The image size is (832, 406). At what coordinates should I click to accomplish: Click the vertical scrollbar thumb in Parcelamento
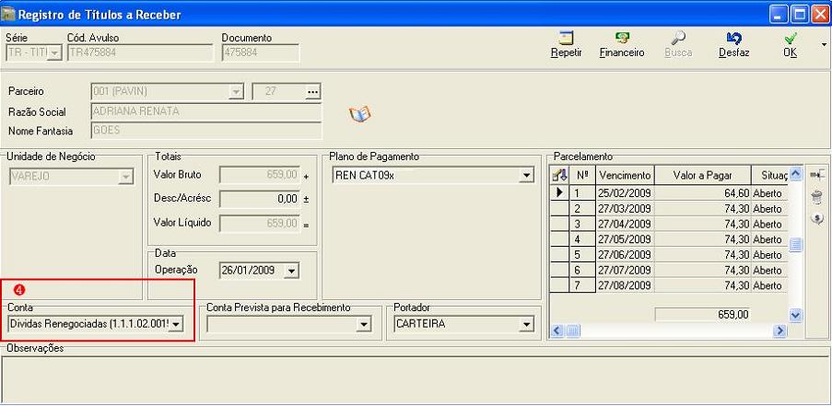click(795, 245)
